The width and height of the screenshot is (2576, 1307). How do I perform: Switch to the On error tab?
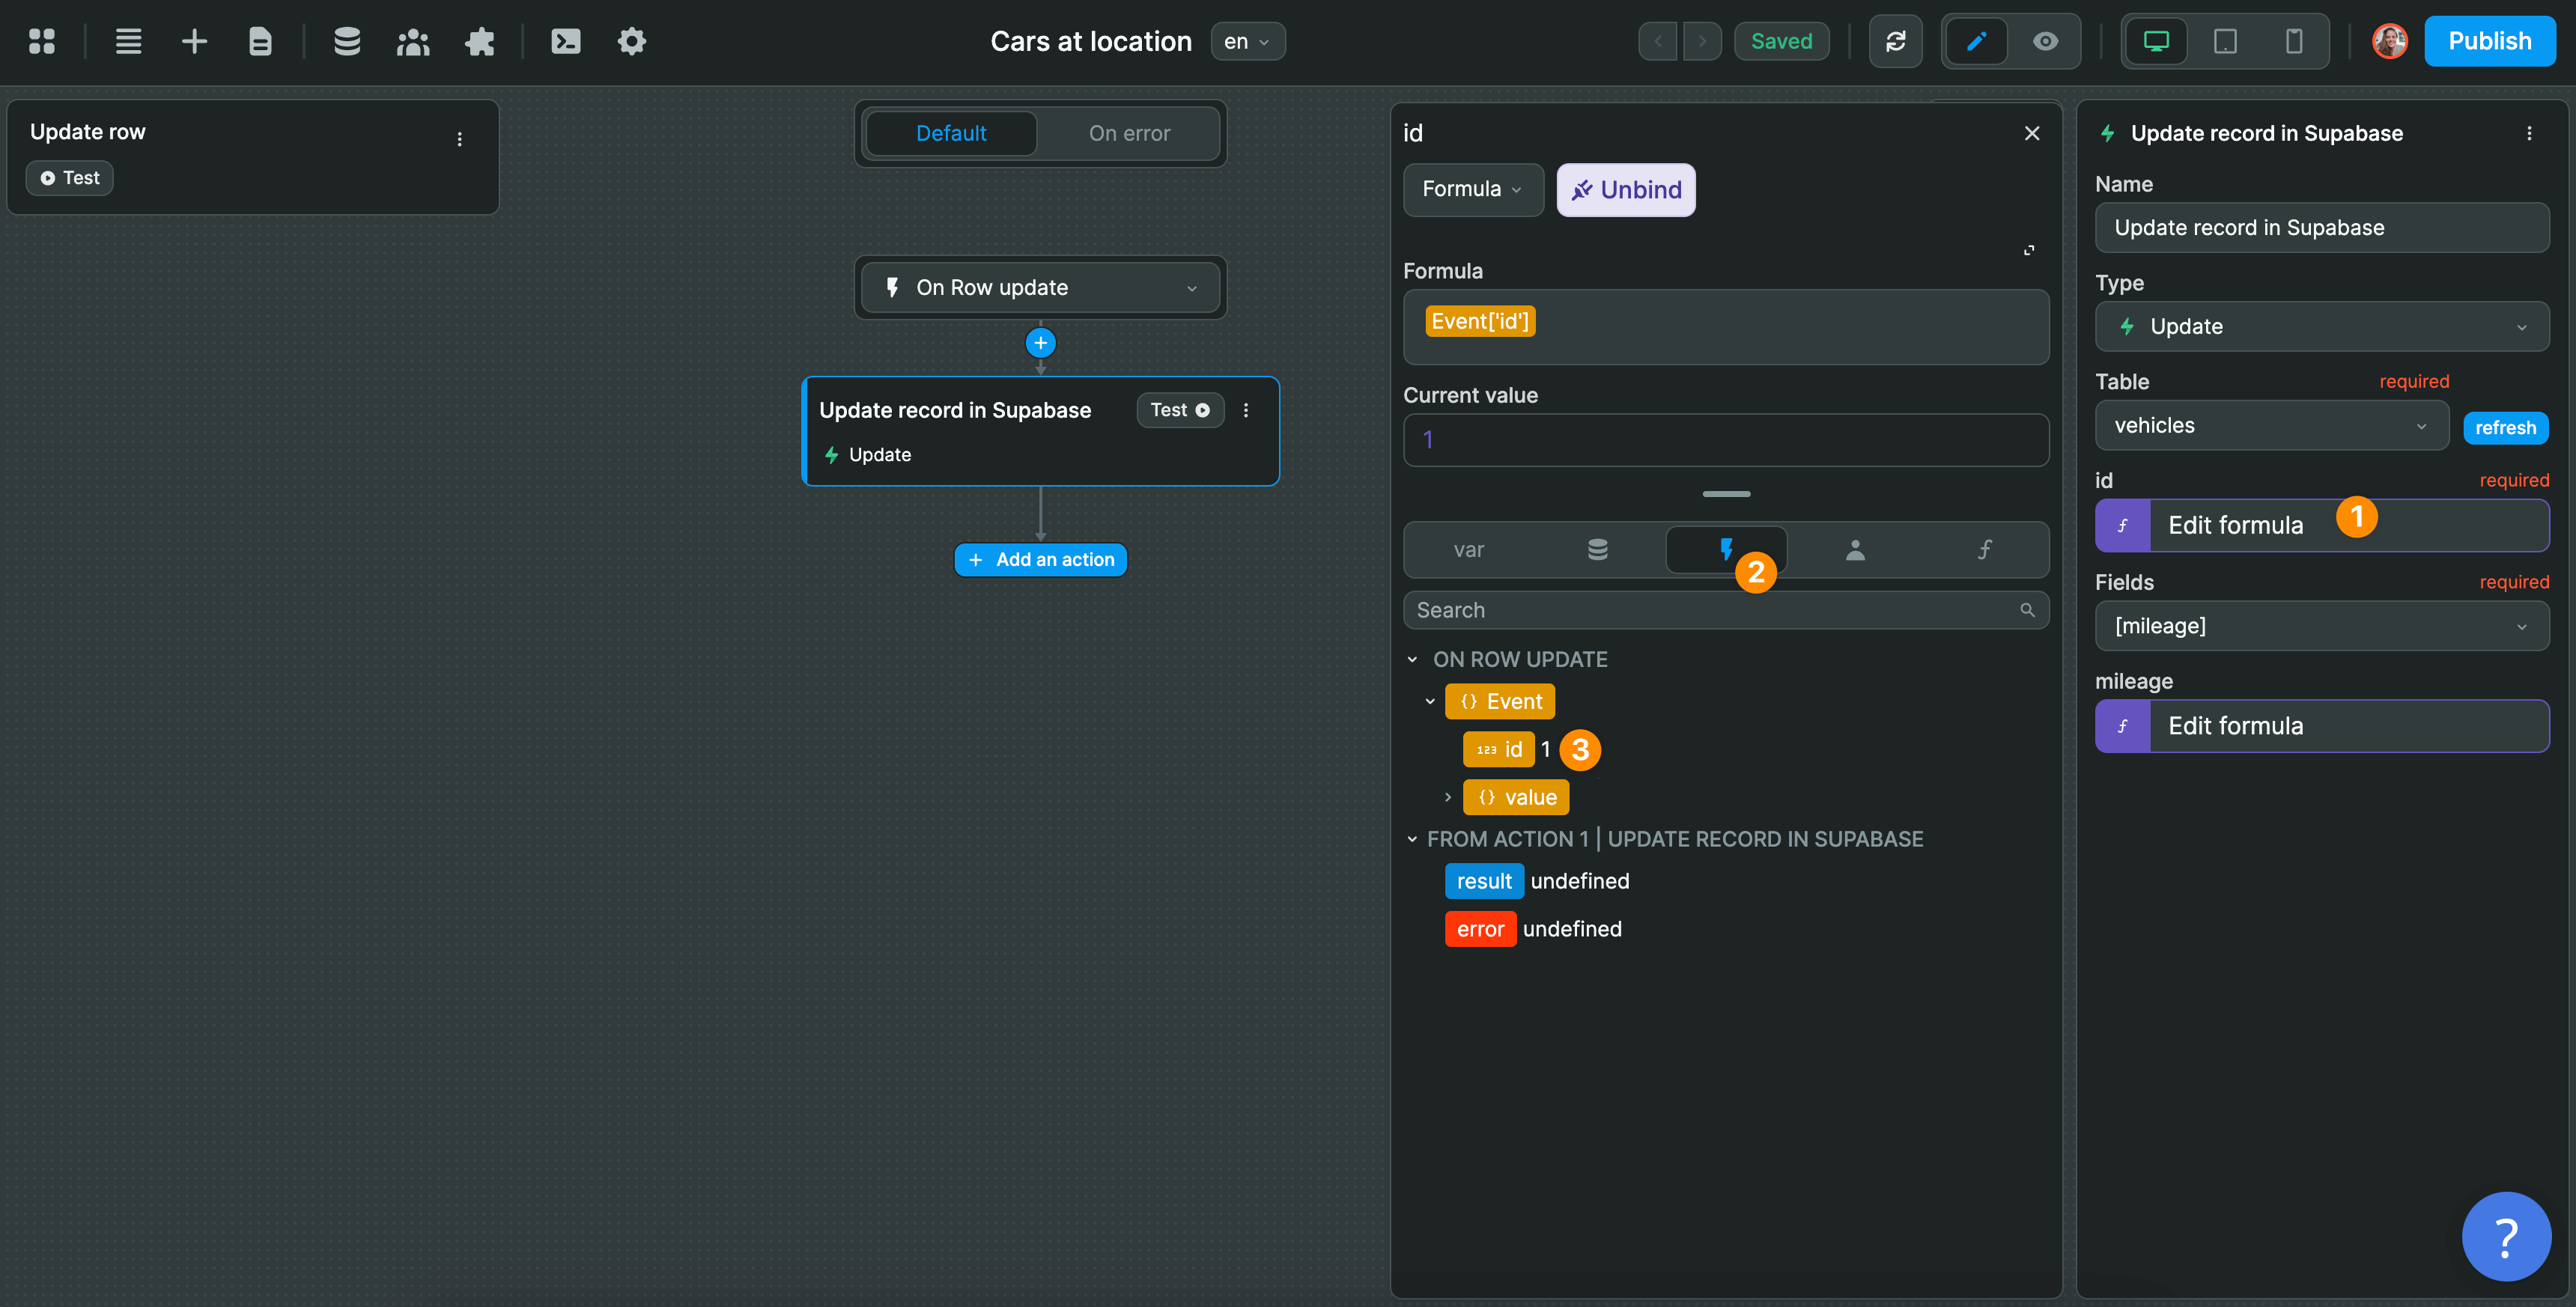point(1129,133)
